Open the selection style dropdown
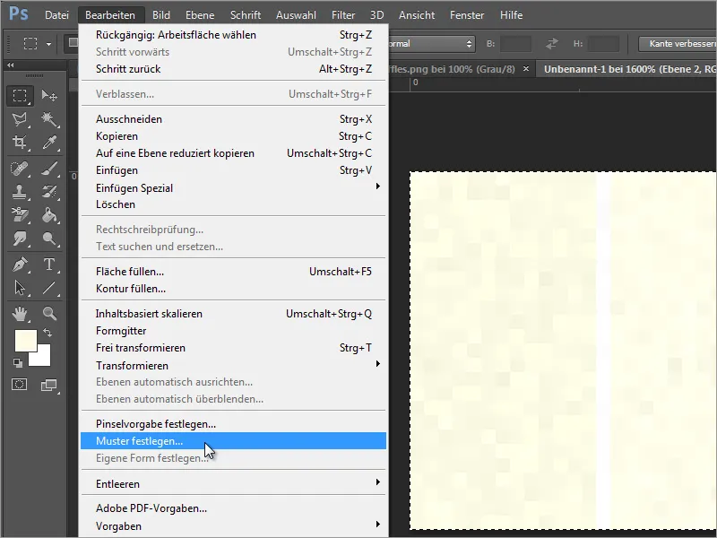The image size is (717, 538). [431, 44]
